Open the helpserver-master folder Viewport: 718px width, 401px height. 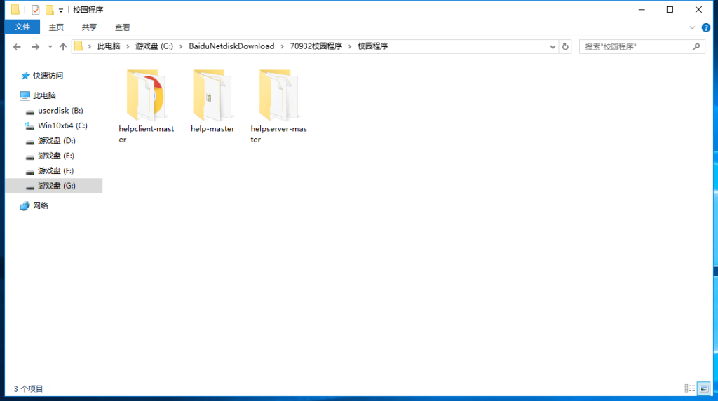(x=278, y=107)
